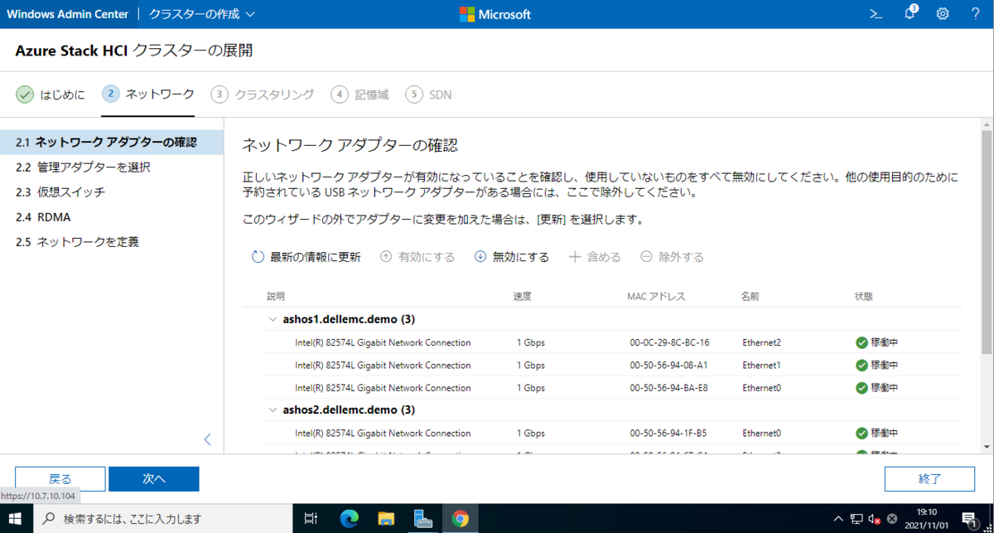Click the network icon in system tray
Viewport: 994px width, 533px height.
[857, 519]
